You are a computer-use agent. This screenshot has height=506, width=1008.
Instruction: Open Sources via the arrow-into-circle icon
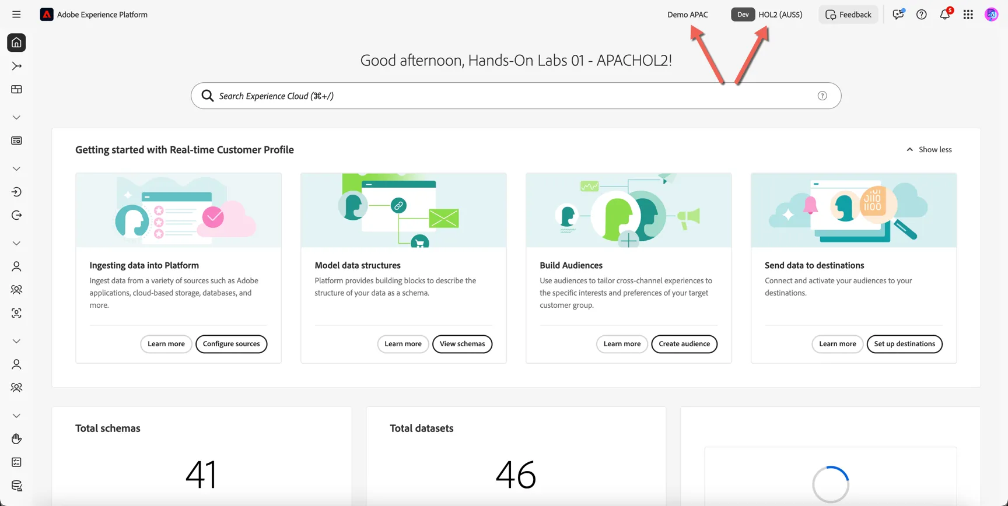pos(16,192)
